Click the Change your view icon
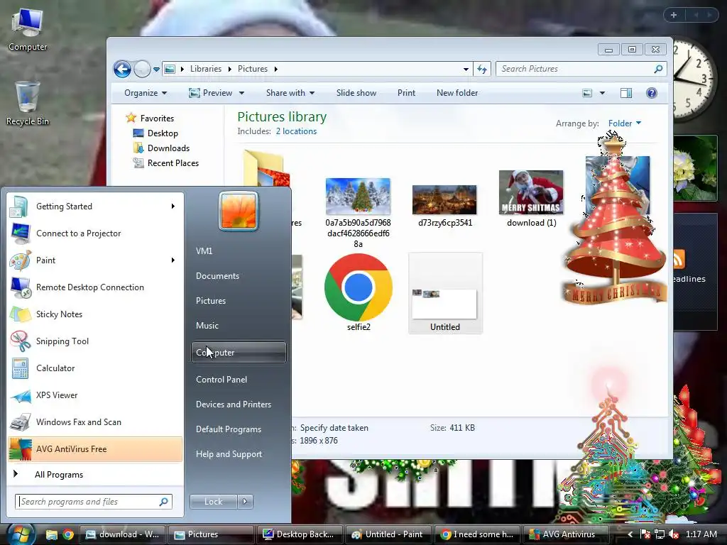This screenshot has height=545, width=727. [587, 93]
